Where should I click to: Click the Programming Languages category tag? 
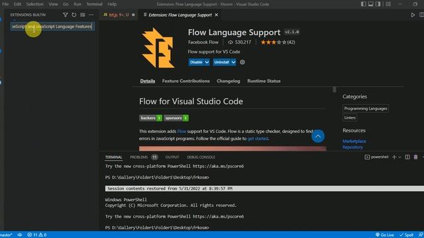(366, 108)
